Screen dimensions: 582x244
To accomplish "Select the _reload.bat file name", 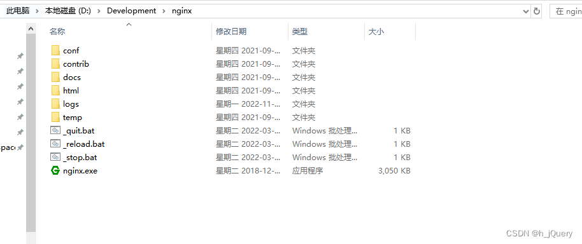I will click(83, 144).
